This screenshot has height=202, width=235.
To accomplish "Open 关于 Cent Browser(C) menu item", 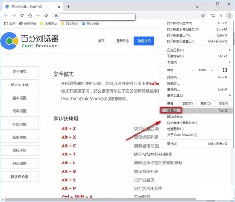I will pos(196,135).
